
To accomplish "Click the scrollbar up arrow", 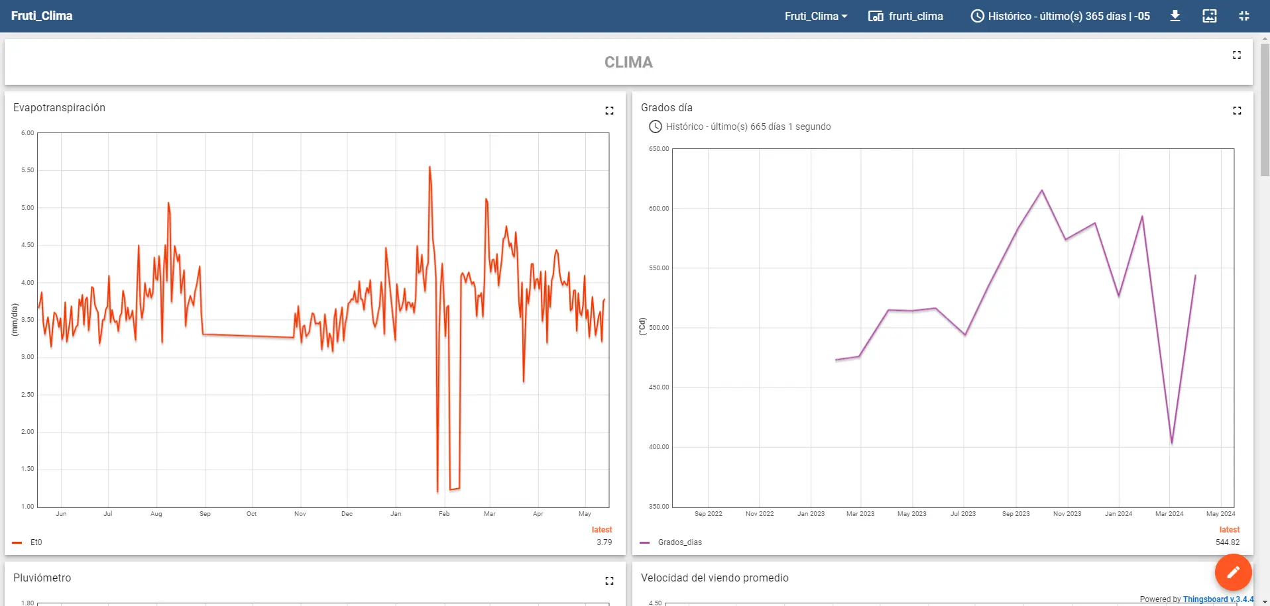I will [x=1265, y=38].
